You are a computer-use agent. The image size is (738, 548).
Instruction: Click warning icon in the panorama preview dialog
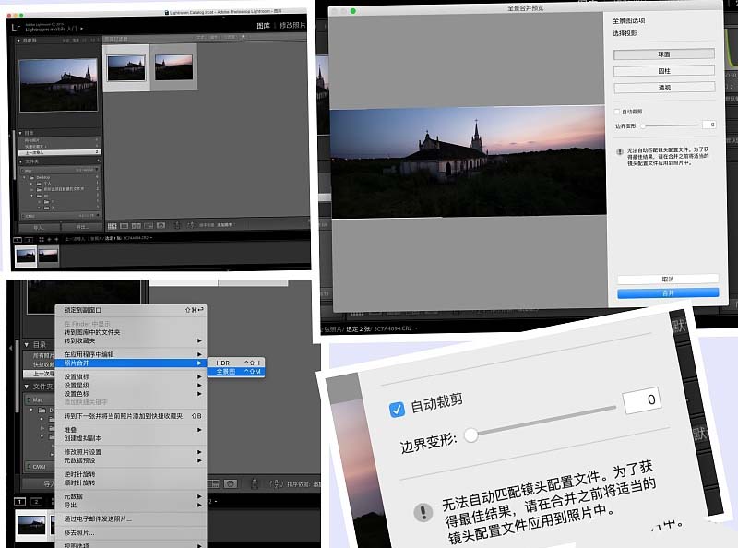[x=619, y=151]
